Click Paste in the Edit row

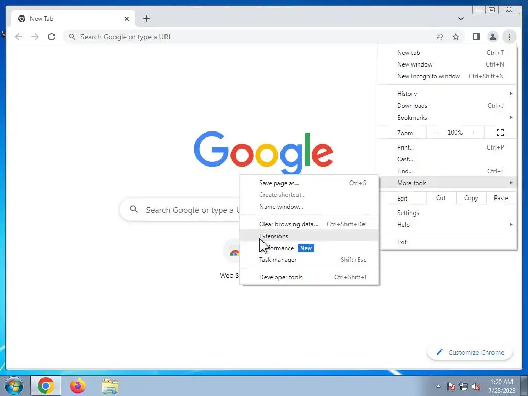[501, 198]
